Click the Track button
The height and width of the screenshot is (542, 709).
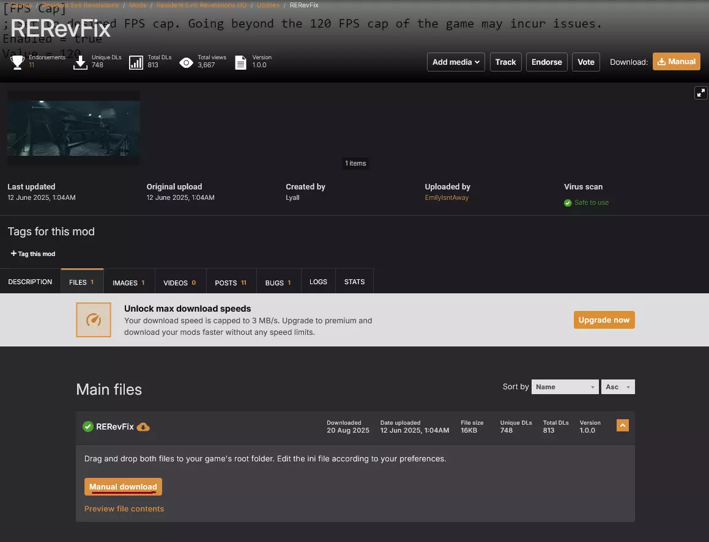505,62
